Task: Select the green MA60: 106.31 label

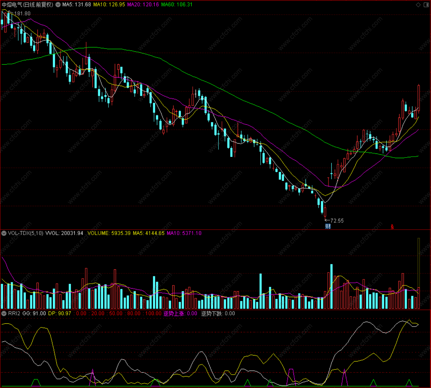Action: pyautogui.click(x=177, y=5)
